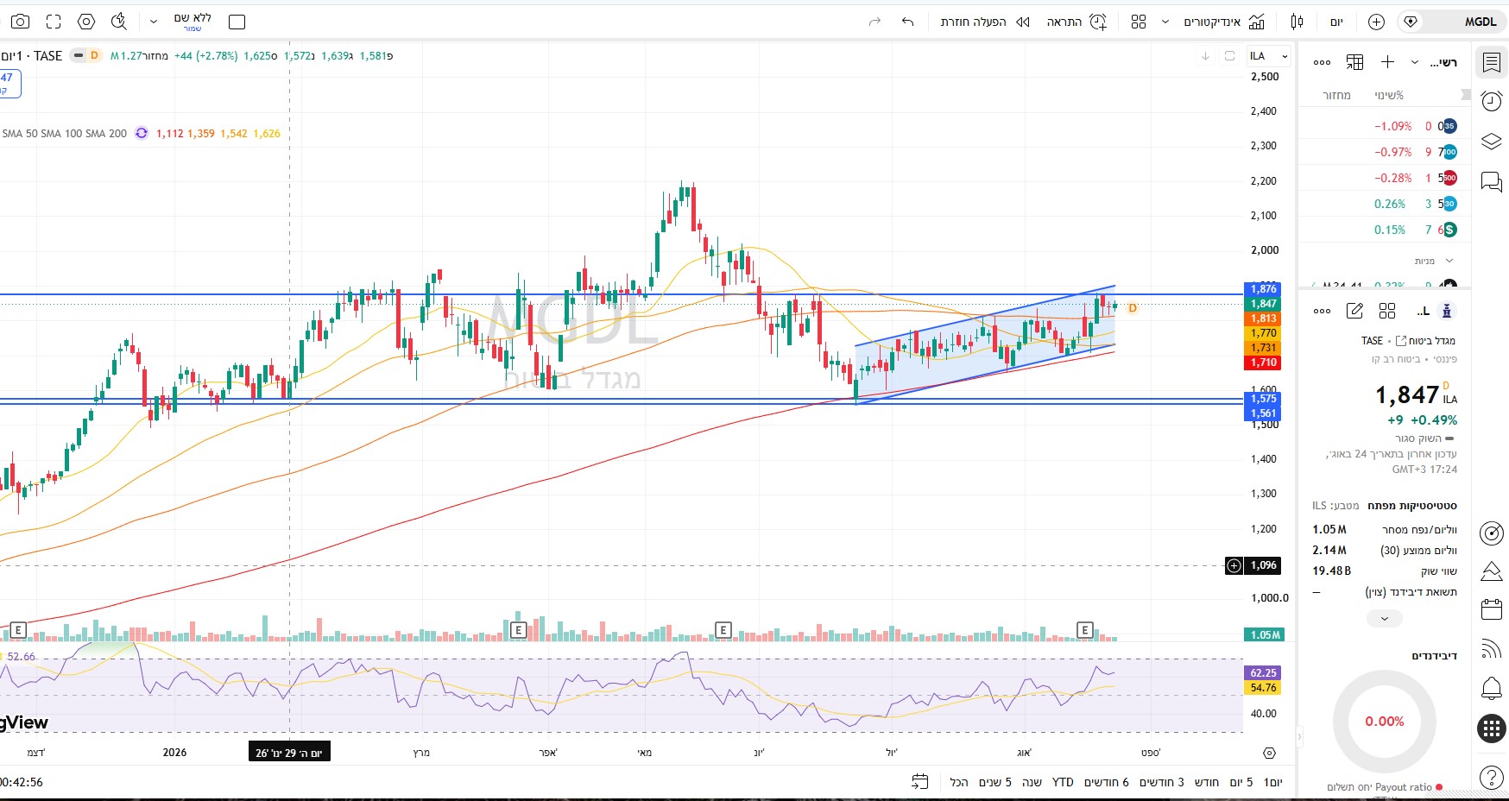
Task: Create an alert with the התראה button
Action: (1077, 22)
